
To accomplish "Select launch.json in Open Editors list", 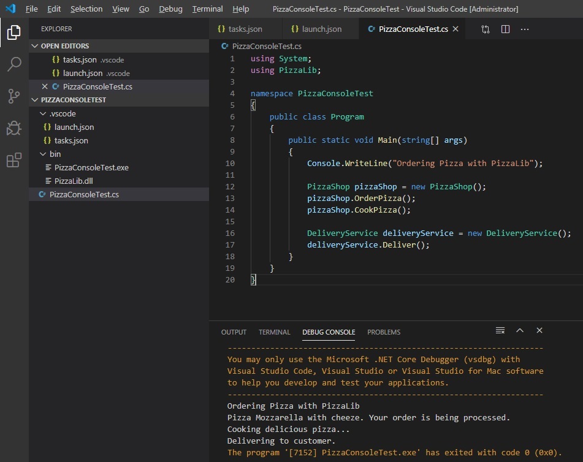I will 119,73.
